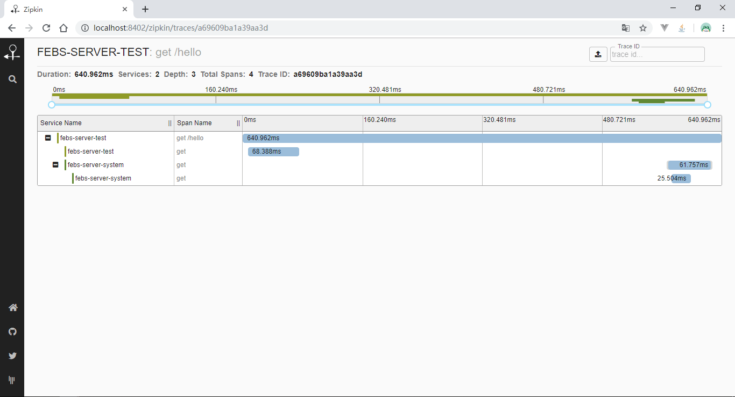Select the Zipkin browser tab
Image resolution: width=735 pixels, height=397 pixels.
[x=69, y=10]
